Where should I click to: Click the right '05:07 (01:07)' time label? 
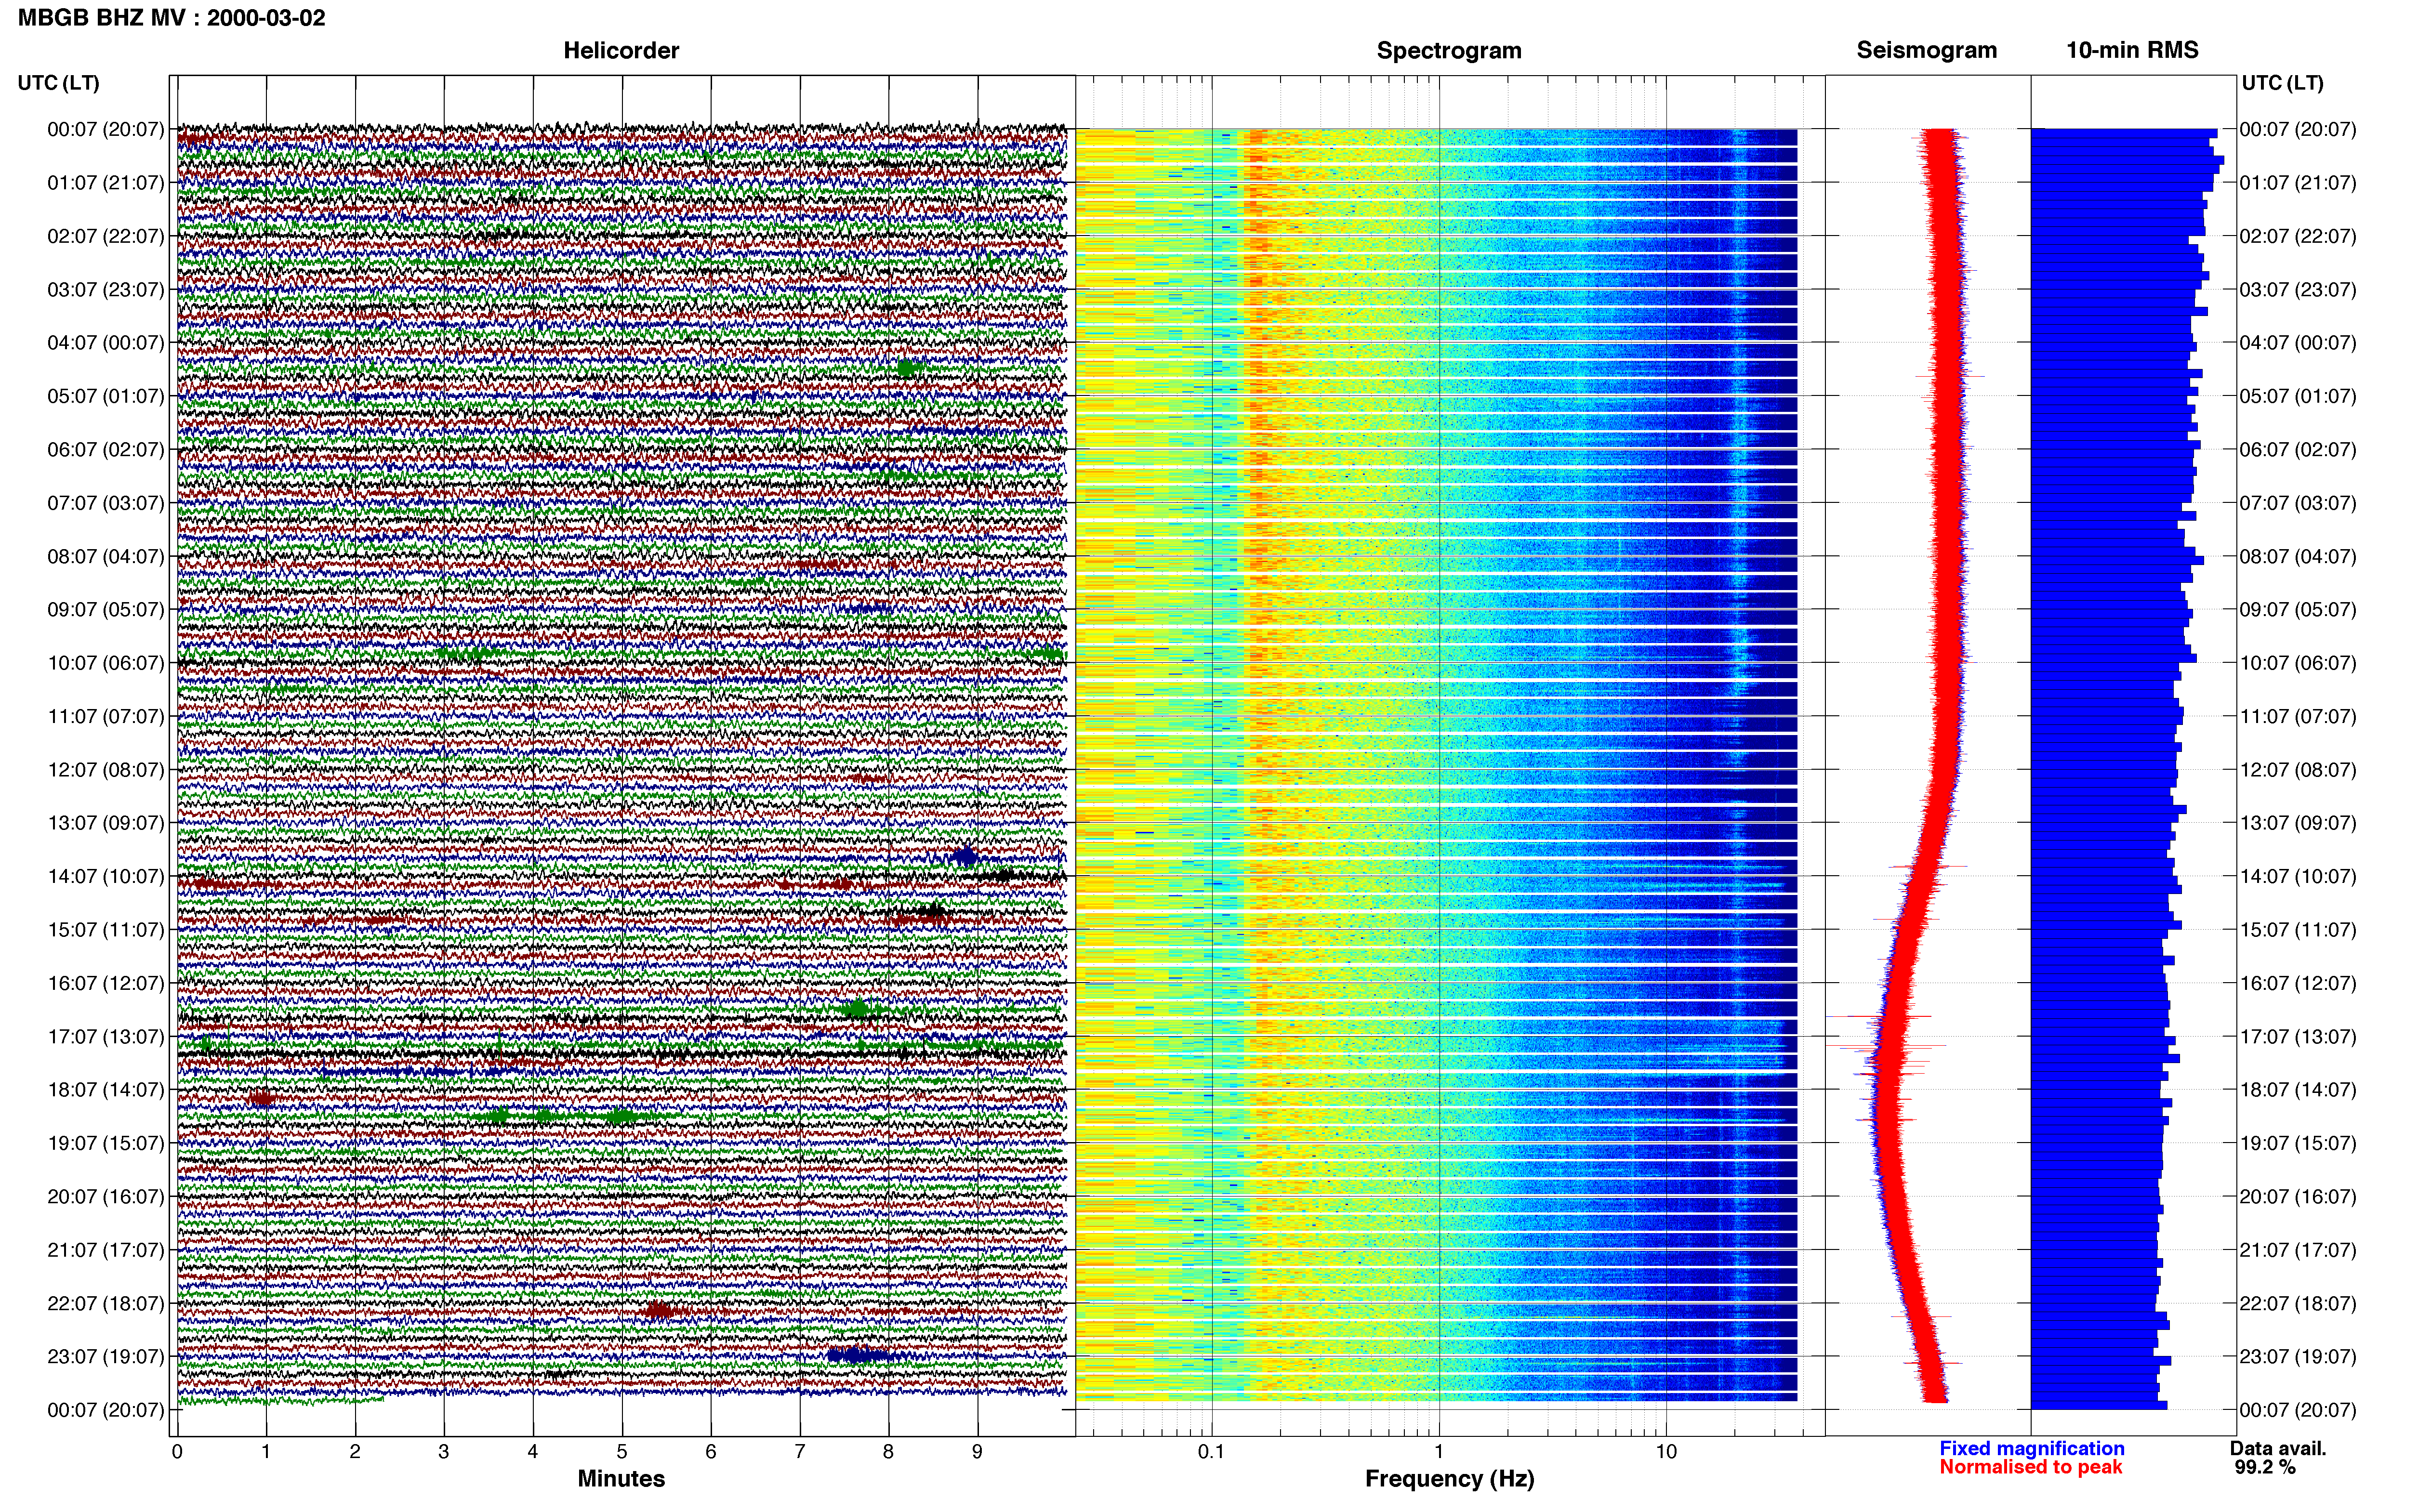(x=2298, y=396)
